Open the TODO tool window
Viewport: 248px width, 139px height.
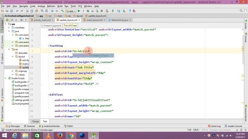coord(69,126)
